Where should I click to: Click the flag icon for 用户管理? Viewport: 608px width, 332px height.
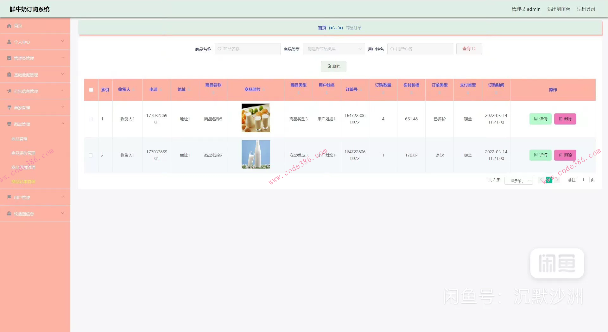click(9, 197)
